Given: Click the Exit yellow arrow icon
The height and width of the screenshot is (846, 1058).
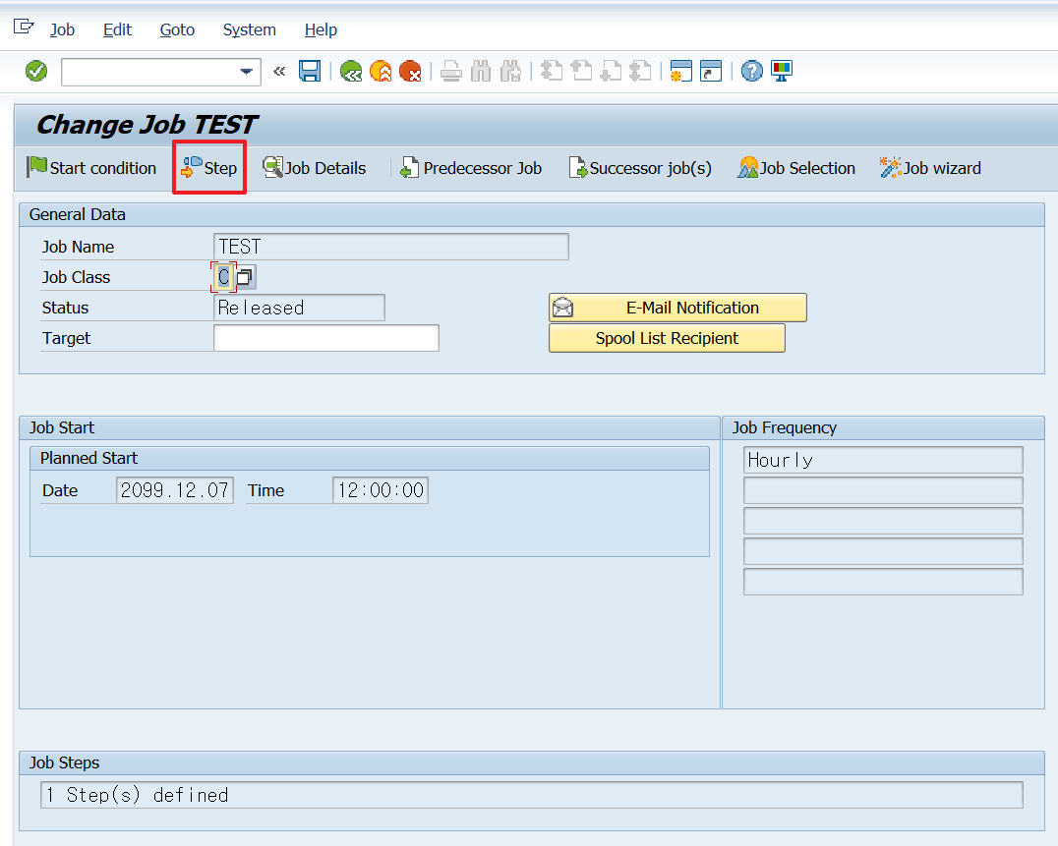Looking at the screenshot, I should point(381,71).
